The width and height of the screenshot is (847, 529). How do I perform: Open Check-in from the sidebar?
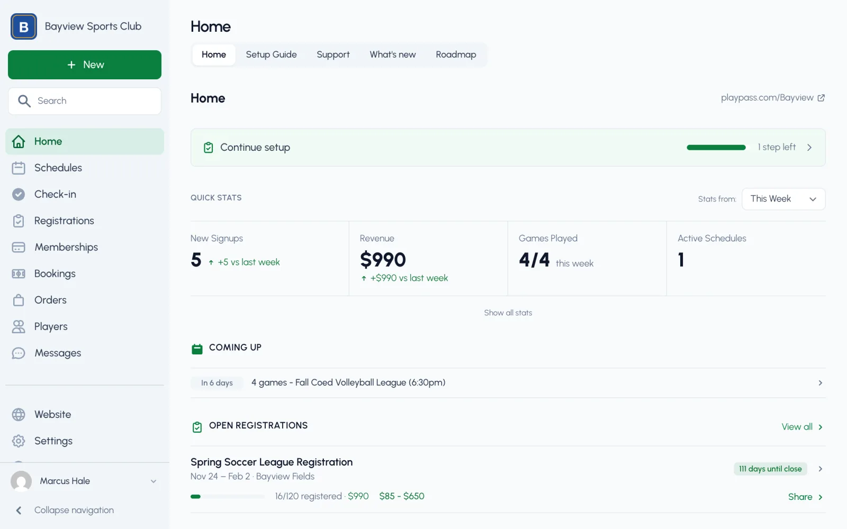tap(85, 194)
